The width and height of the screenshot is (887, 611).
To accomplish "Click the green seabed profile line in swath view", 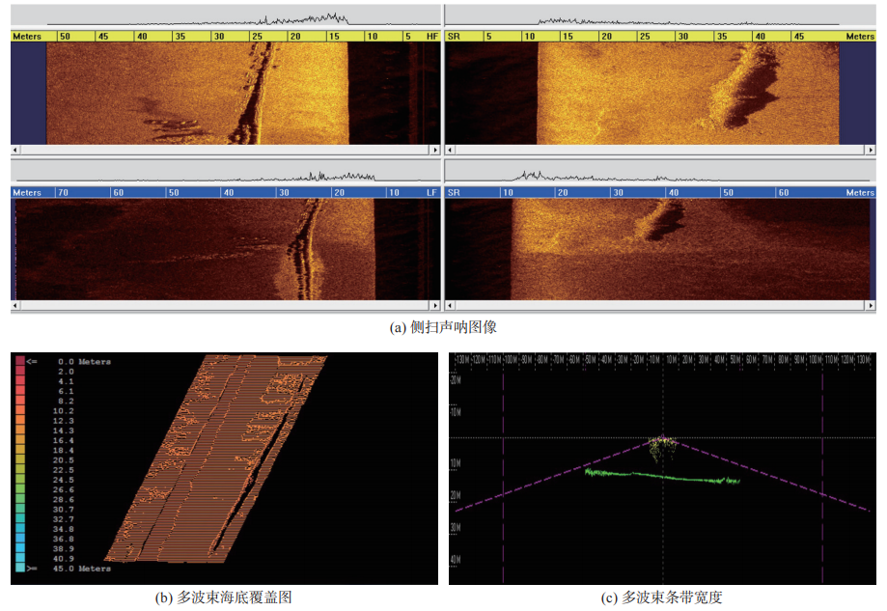I will click(662, 477).
